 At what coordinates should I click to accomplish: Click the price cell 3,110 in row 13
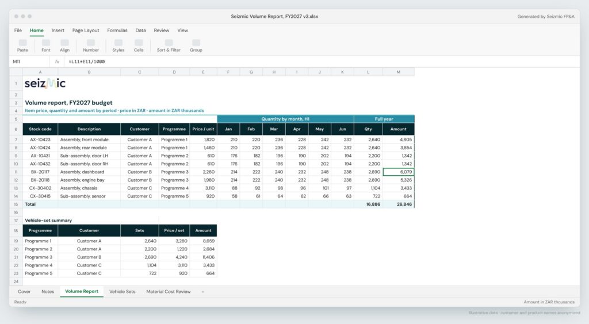203,188
